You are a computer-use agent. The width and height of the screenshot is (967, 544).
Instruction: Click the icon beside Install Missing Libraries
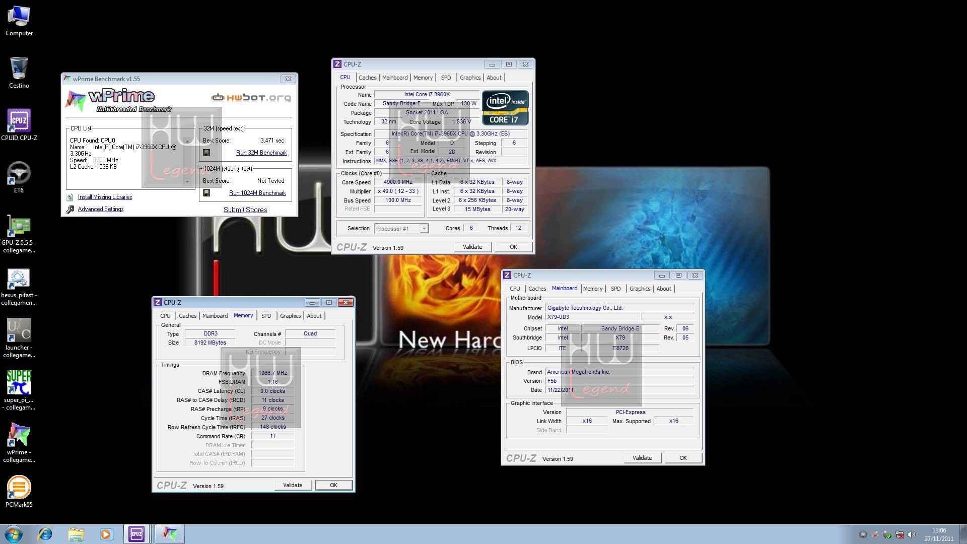[70, 197]
